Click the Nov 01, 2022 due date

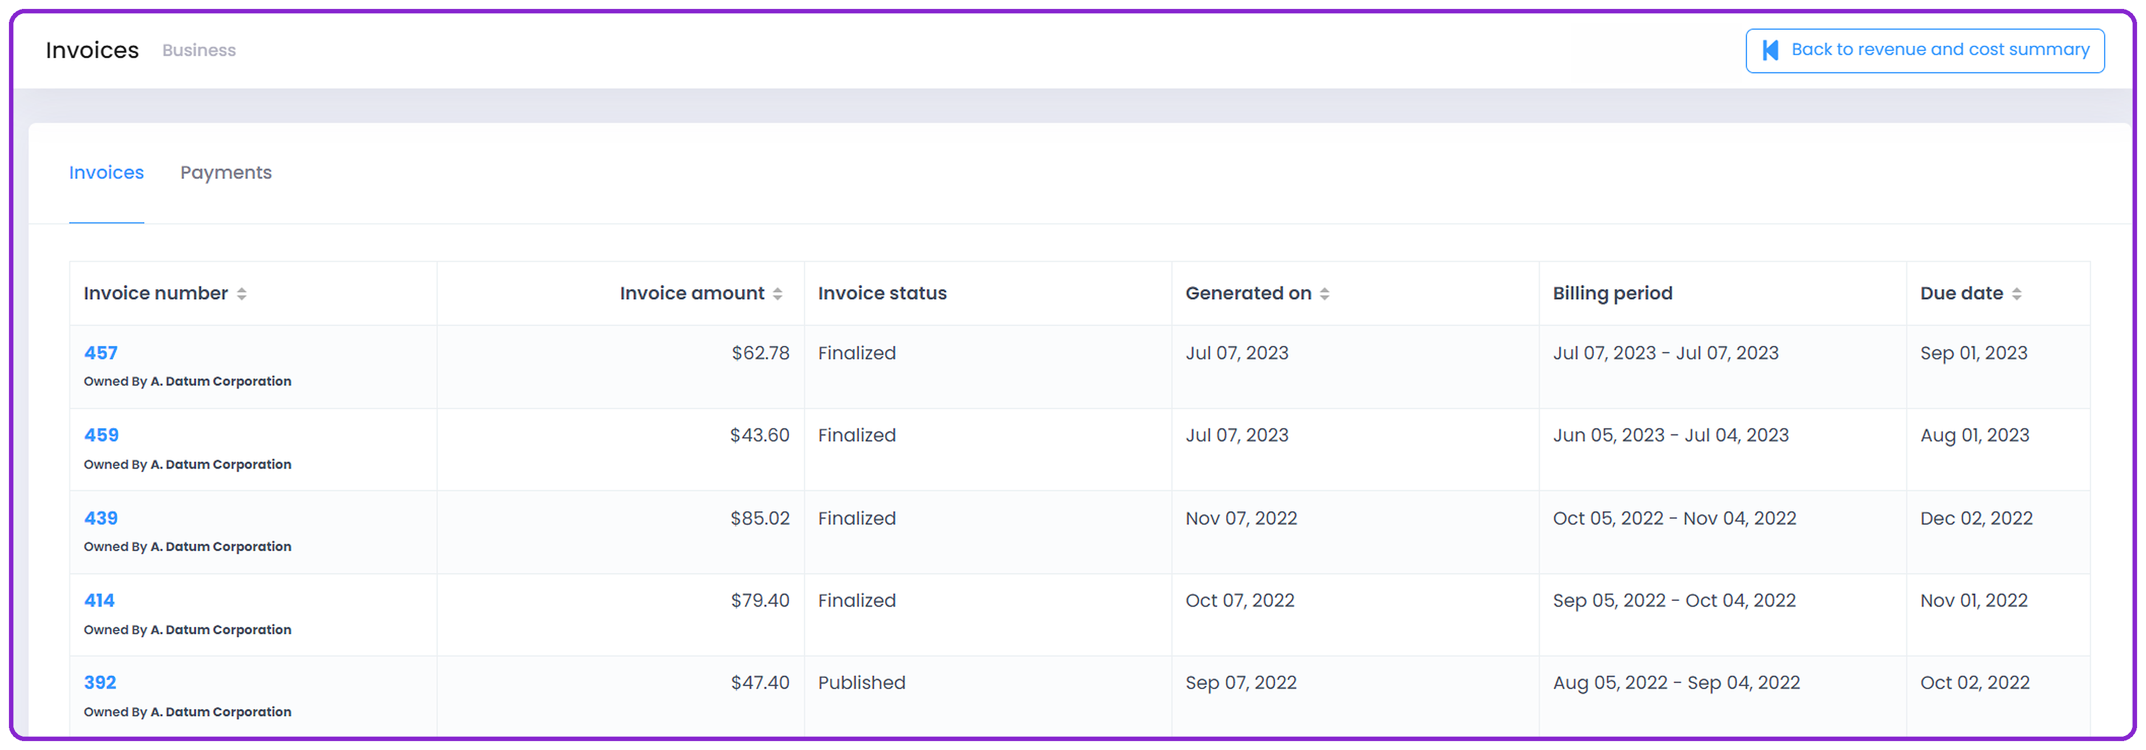coord(1973,601)
